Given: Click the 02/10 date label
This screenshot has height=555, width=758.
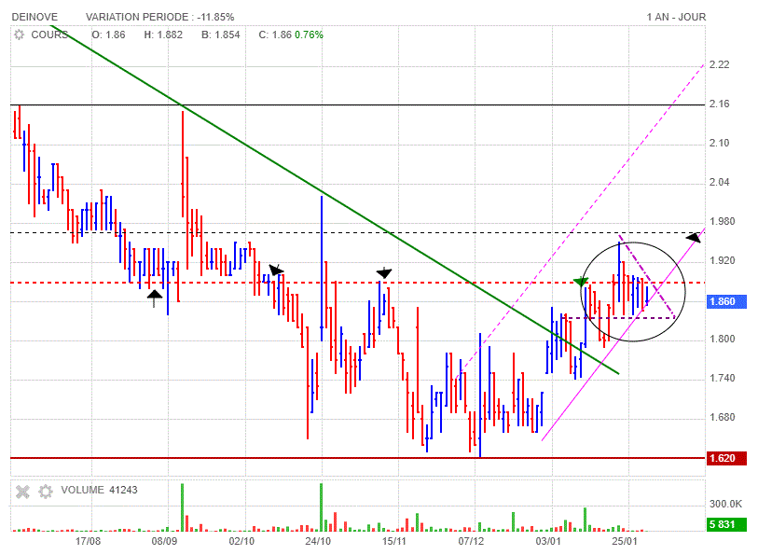Looking at the screenshot, I should 241,541.
